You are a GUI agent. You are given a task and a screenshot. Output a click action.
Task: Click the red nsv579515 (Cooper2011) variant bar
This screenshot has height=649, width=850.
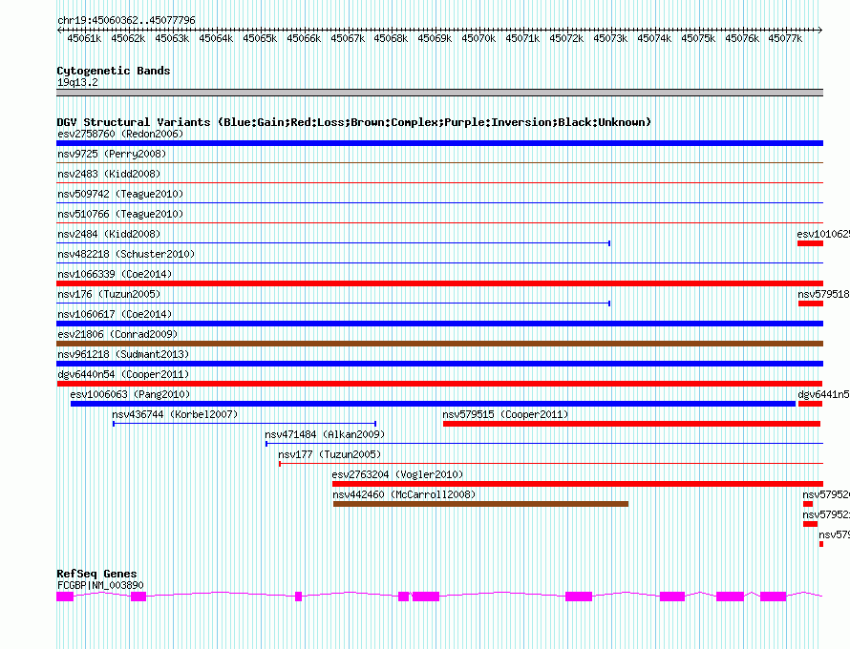tap(632, 424)
